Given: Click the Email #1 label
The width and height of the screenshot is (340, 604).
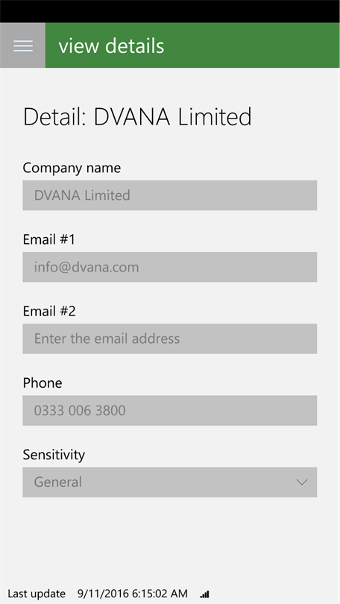Looking at the screenshot, I should coord(49,239).
